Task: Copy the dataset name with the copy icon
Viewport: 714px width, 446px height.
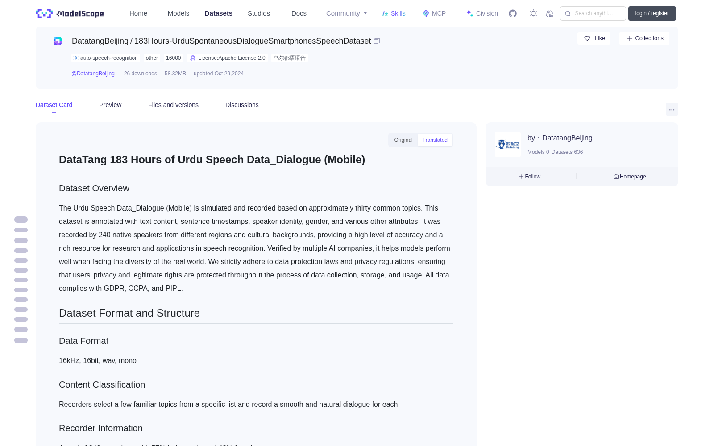Action: (377, 41)
